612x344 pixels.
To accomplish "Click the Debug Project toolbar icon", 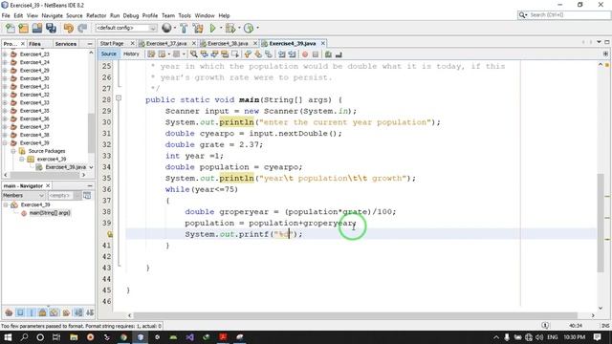I will (x=230, y=28).
